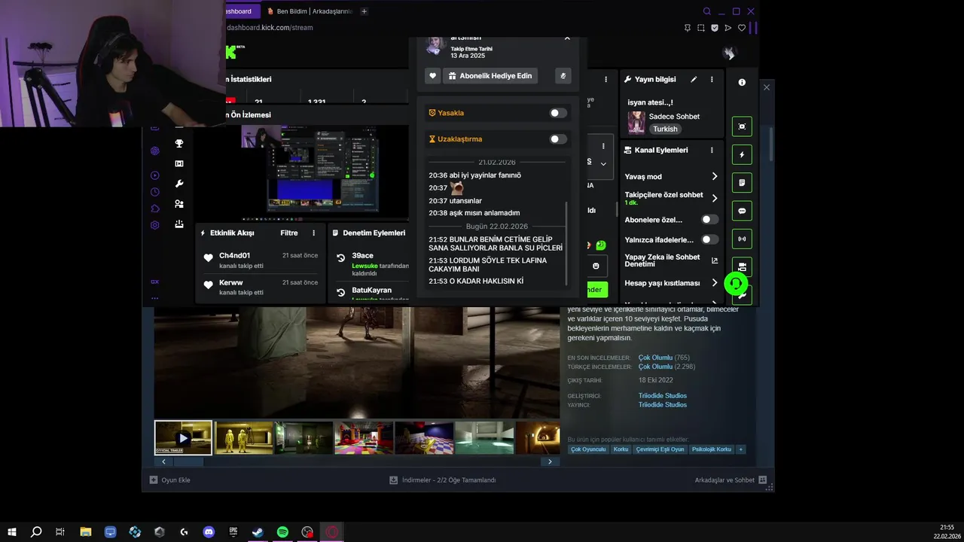Switch to the Ben Bildim browser tab
Screen dimensions: 964x542
point(310,11)
